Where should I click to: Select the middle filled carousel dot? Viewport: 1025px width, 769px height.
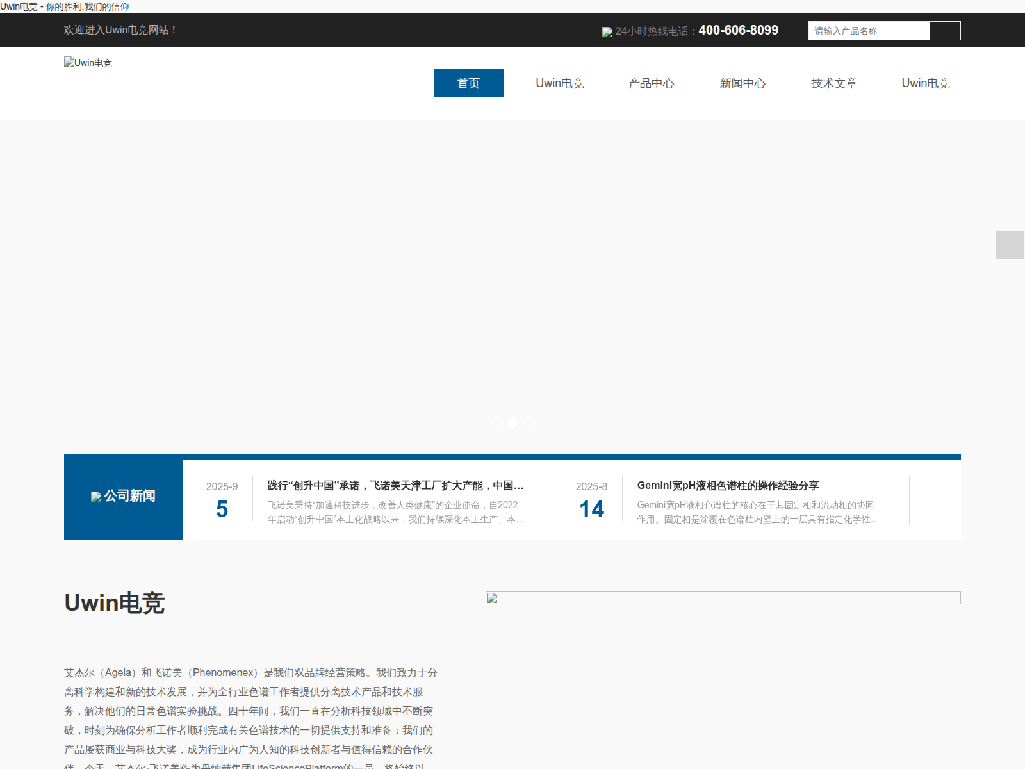pyautogui.click(x=512, y=423)
